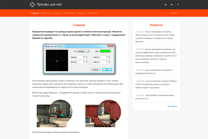
Task: Open the Вопросы menu item
Action: (81, 13)
